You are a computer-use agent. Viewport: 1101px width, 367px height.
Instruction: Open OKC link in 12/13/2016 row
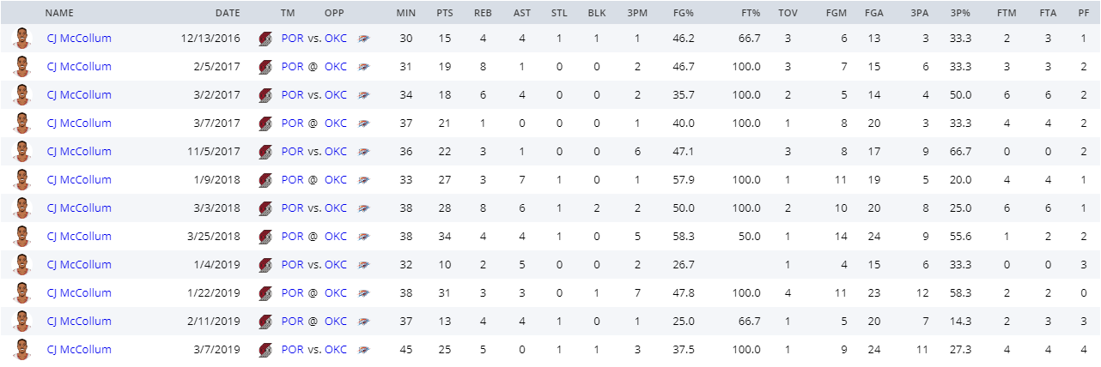[336, 39]
